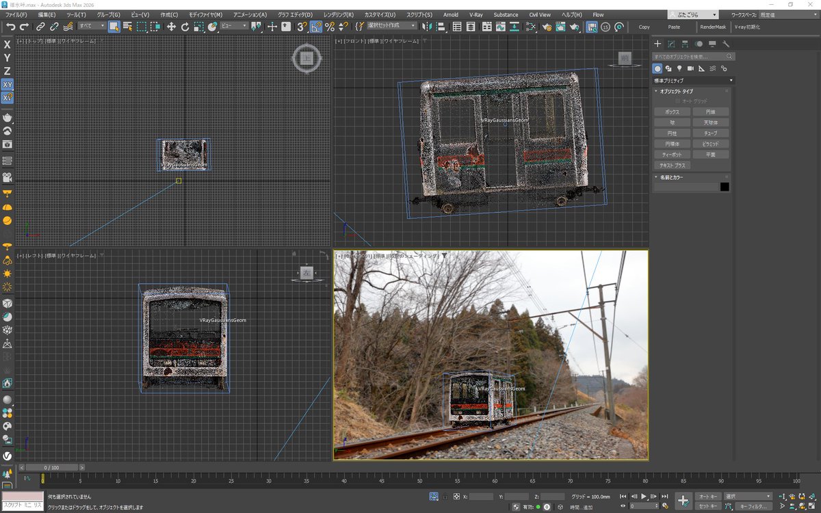This screenshot has height=513, width=821.
Task: Toggle the オートキー (Auto Key) mode
Action: (707, 496)
